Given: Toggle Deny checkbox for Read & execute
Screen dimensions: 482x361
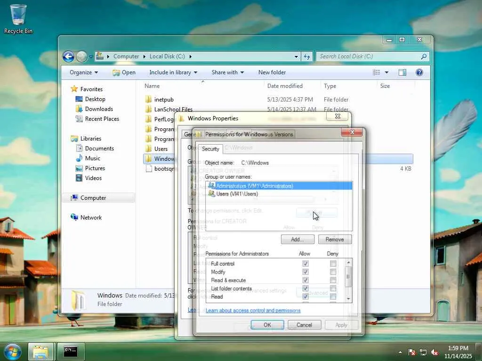Looking at the screenshot, I should click(x=333, y=280).
